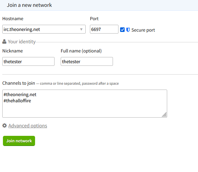Toggle secure port via its label text
Screen dimensions: 198x172
(x=143, y=30)
